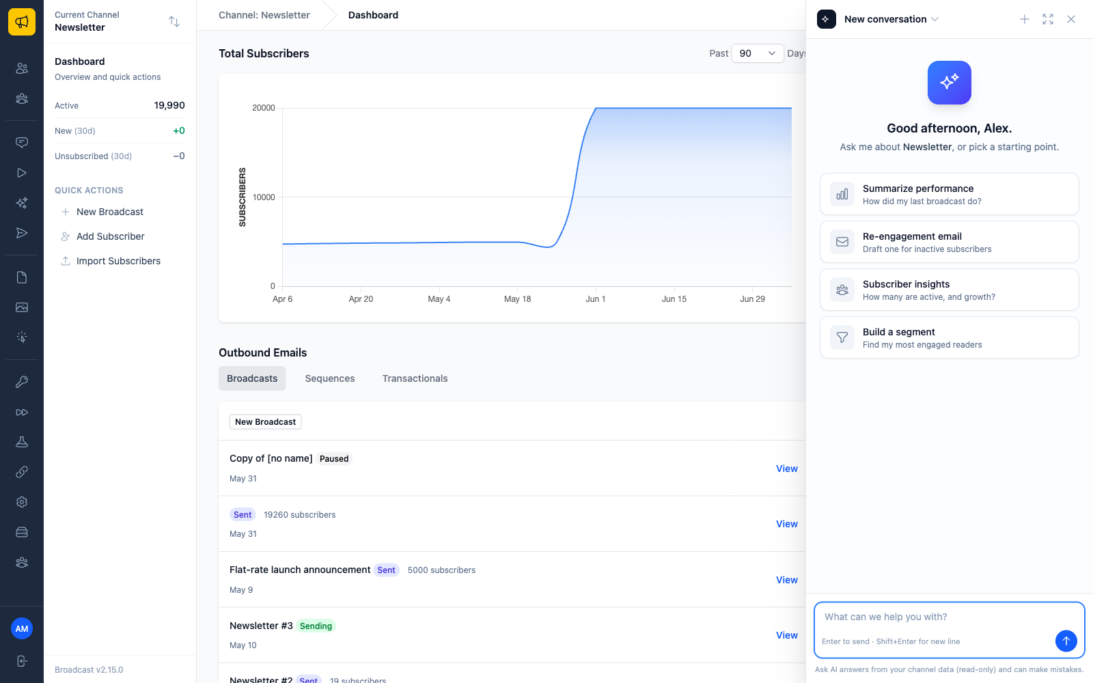Viewport: 1093px width, 683px height.
Task: Click the Sending status badge on Newsletter #3
Action: point(316,626)
